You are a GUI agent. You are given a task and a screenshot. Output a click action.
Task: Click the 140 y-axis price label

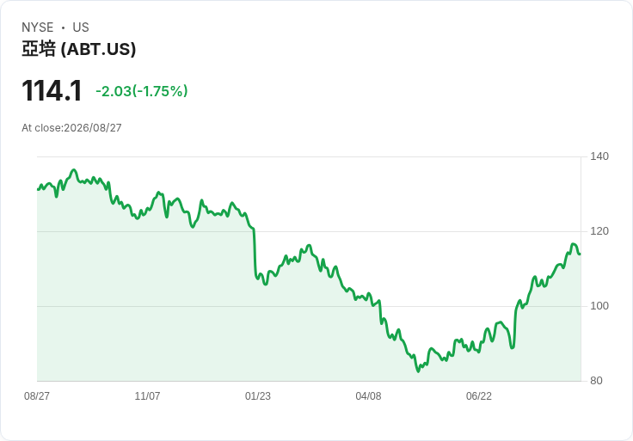(x=599, y=156)
